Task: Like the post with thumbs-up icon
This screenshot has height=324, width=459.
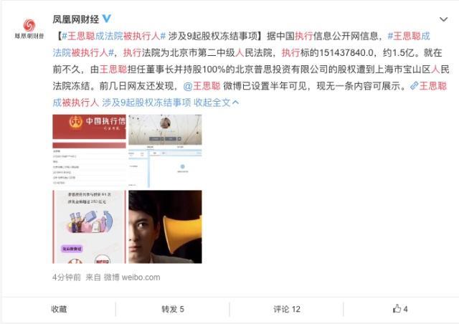Action: [400, 309]
